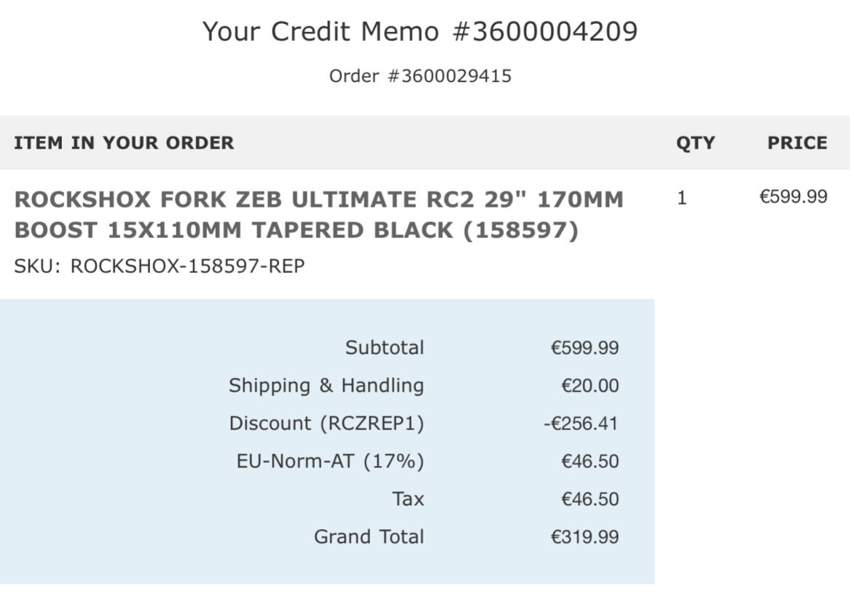The width and height of the screenshot is (854, 594).
Task: Open the Order #3600029415 reference
Action: (x=420, y=76)
